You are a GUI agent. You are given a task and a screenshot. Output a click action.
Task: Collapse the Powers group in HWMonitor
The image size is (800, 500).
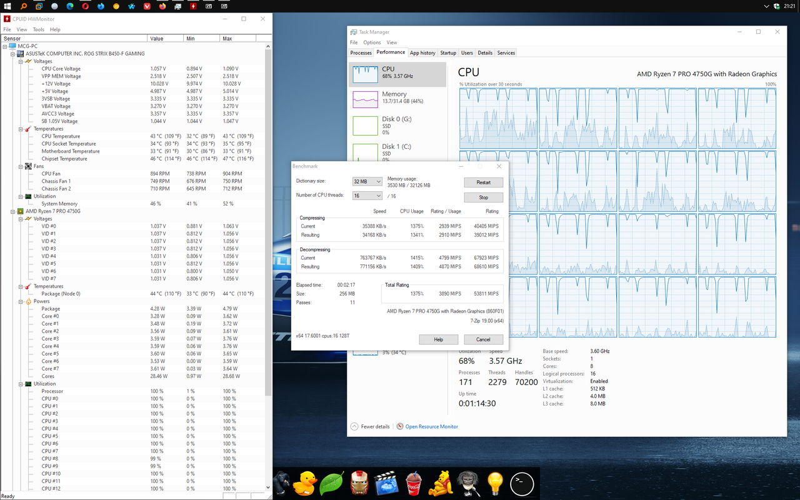(x=20, y=301)
